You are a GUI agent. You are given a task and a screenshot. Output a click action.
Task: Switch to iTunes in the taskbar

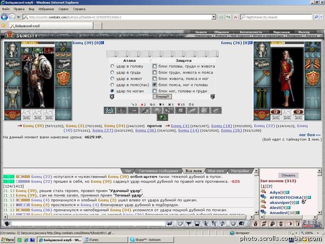pyautogui.click(x=105, y=240)
